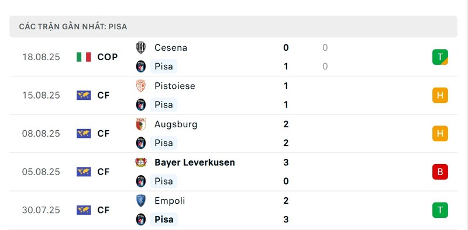Open the Augsburg team name link
Screen dimensions: 468x230
click(176, 124)
